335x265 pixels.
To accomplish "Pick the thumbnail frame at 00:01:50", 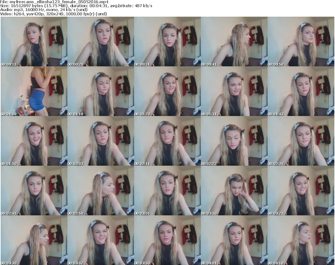I will click(34, 141).
